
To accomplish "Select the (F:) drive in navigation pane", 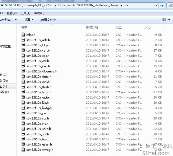I will coord(4,86).
